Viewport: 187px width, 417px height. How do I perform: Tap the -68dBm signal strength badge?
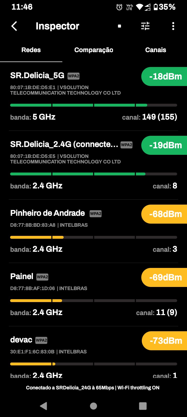pyautogui.click(x=165, y=214)
